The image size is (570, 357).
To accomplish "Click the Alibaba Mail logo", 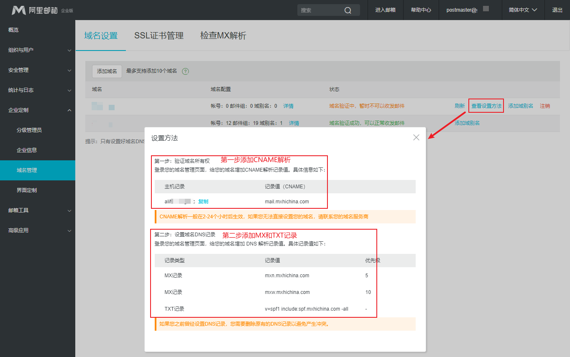I will tap(42, 10).
